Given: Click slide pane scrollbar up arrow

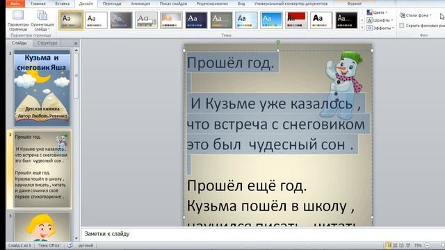Looking at the screenshot, I should click(76, 50).
